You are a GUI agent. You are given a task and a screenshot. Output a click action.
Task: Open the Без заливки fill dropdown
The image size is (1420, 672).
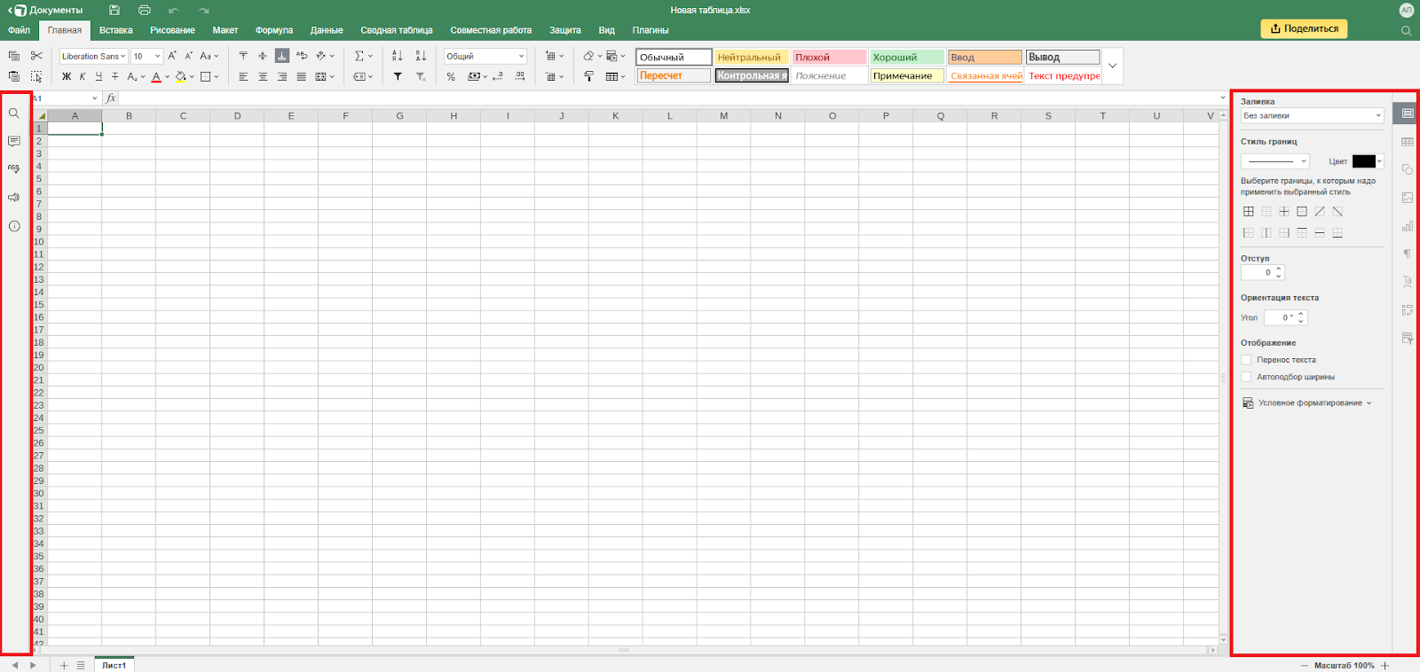pyautogui.click(x=1313, y=115)
